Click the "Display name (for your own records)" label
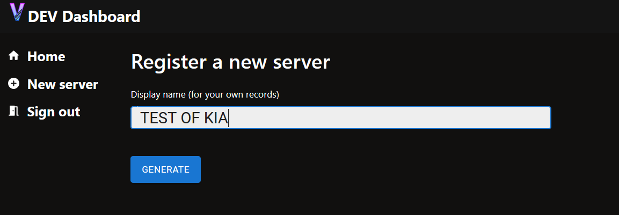The width and height of the screenshot is (619, 215). coord(205,95)
